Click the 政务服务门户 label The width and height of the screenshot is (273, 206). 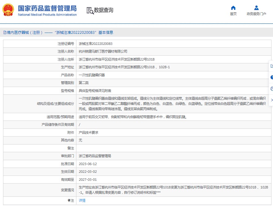[x=256, y=14]
